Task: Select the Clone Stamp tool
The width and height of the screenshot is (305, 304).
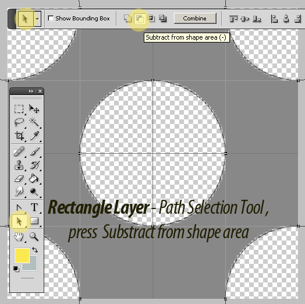Action: click(x=19, y=165)
